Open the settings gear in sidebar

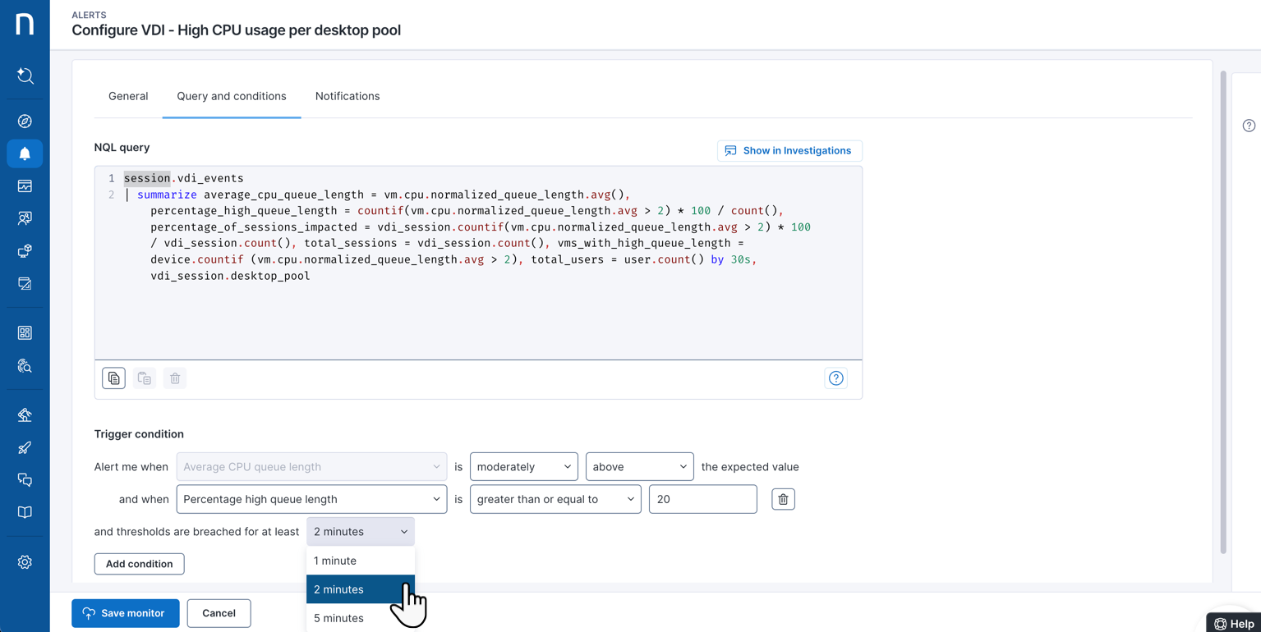(25, 562)
